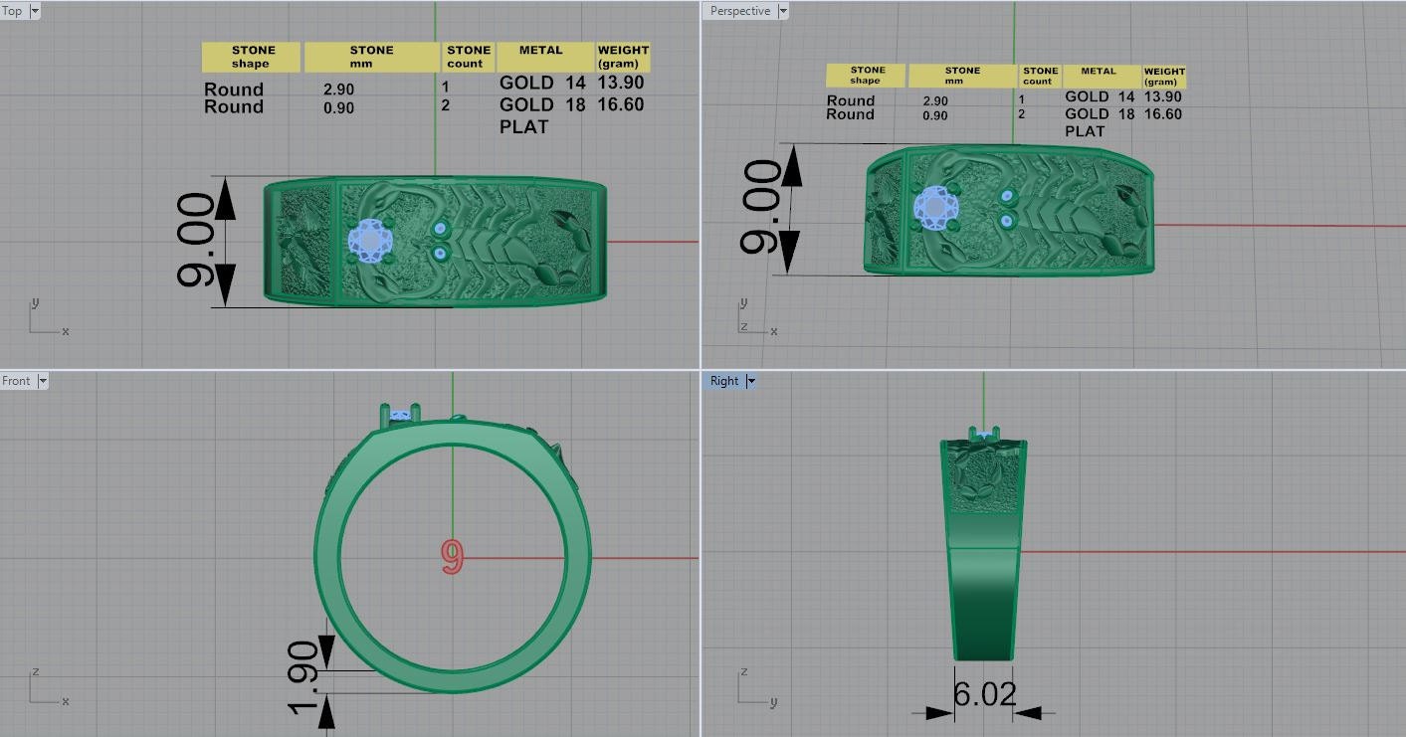Image resolution: width=1406 pixels, height=737 pixels.
Task: Click the WEIGHT (gram) header in Top view table
Action: tap(623, 57)
